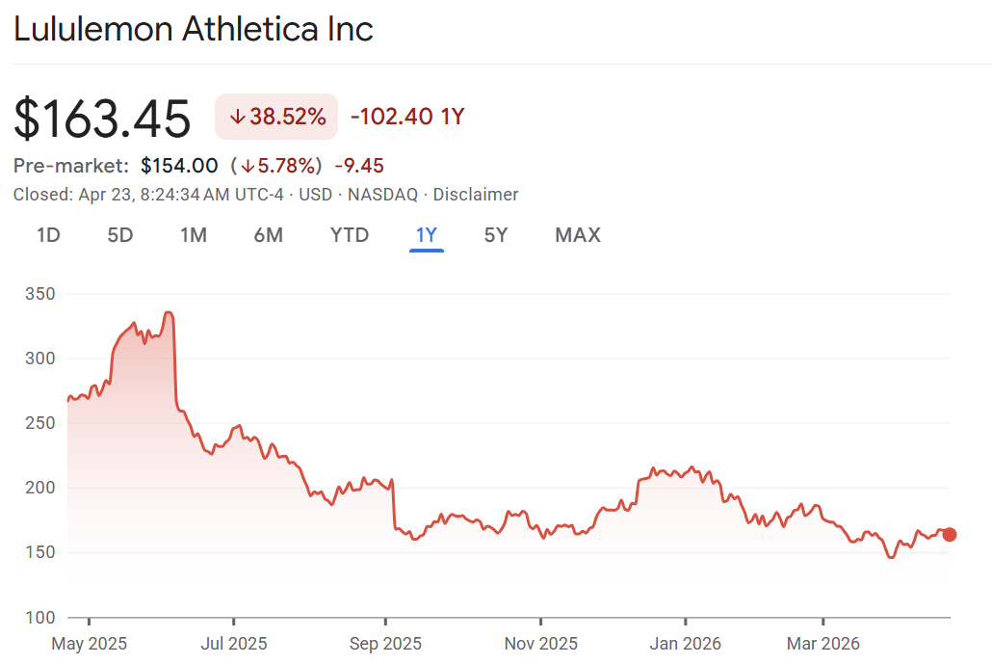The width and height of the screenshot is (992, 665).
Task: Click the chart peak near 335
Action: point(169,312)
